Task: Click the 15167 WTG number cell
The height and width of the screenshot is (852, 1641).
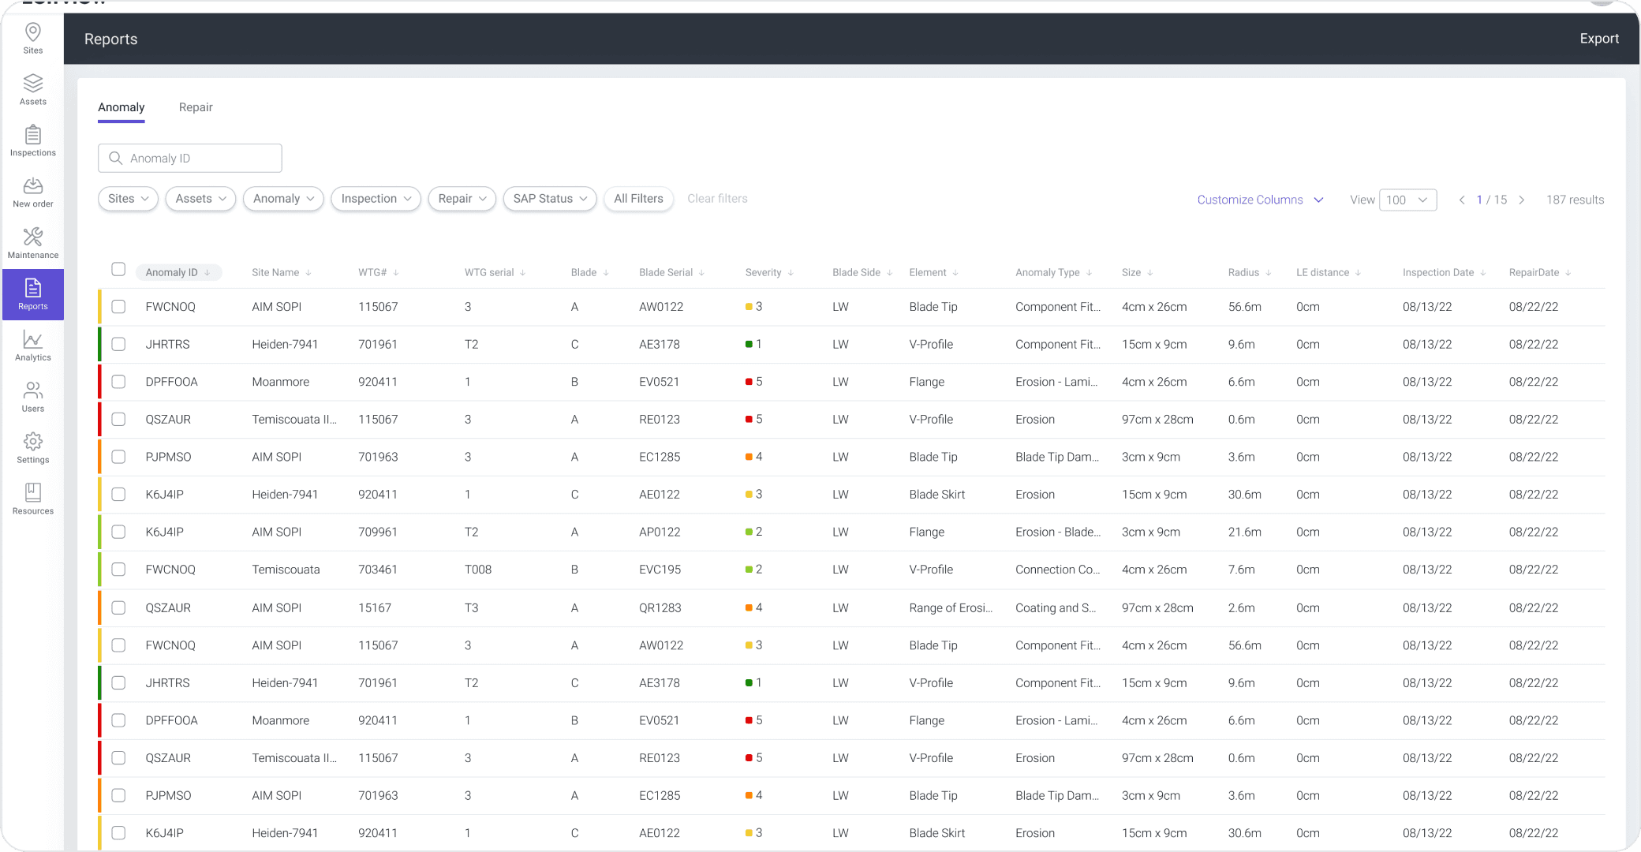Action: pos(375,608)
